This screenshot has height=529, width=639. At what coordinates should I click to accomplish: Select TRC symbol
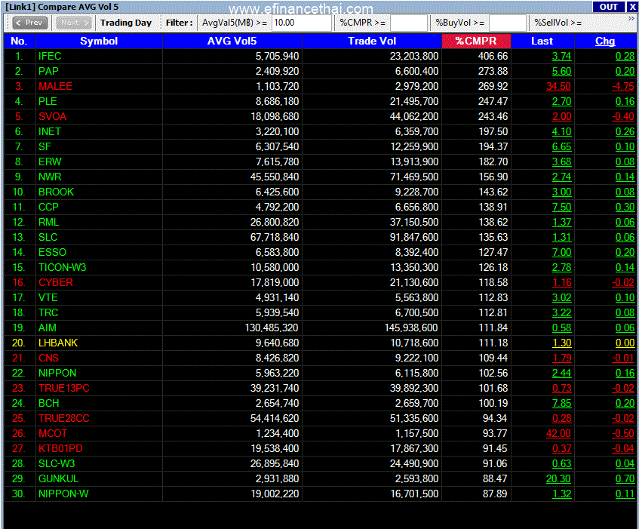(x=48, y=312)
